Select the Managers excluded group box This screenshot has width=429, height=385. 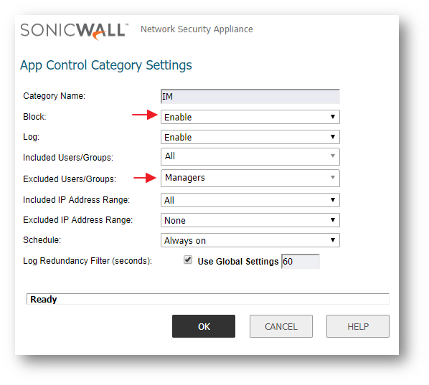point(250,178)
